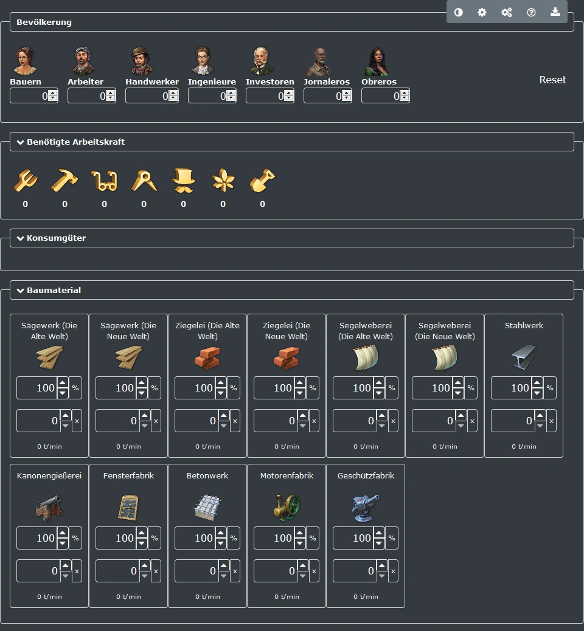Click the download icon in the toolbar
The width and height of the screenshot is (584, 631).
point(555,12)
